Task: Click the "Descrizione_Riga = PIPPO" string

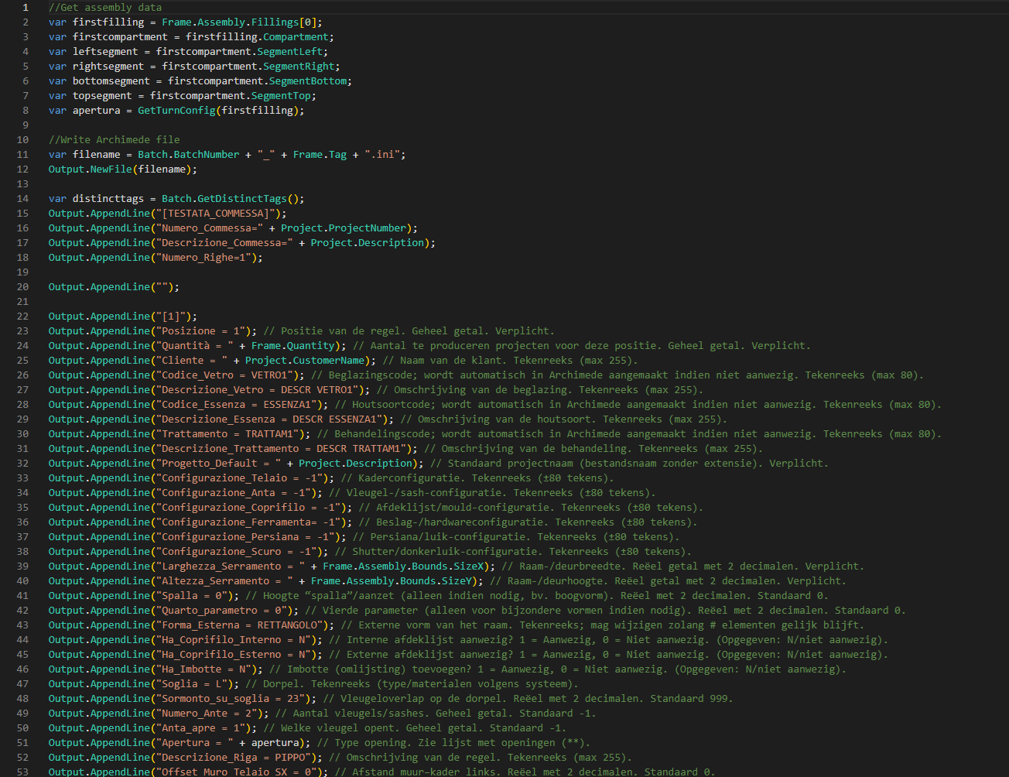Action: click(x=235, y=758)
